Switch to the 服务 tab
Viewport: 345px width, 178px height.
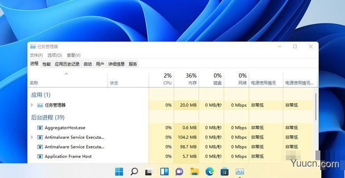(133, 64)
